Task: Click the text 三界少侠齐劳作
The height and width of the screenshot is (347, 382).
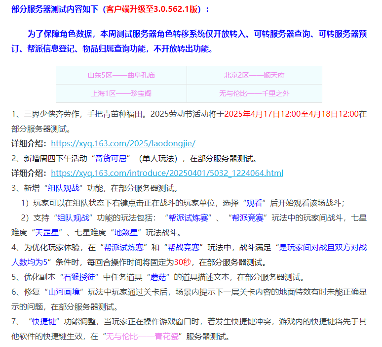Action: pos(51,114)
